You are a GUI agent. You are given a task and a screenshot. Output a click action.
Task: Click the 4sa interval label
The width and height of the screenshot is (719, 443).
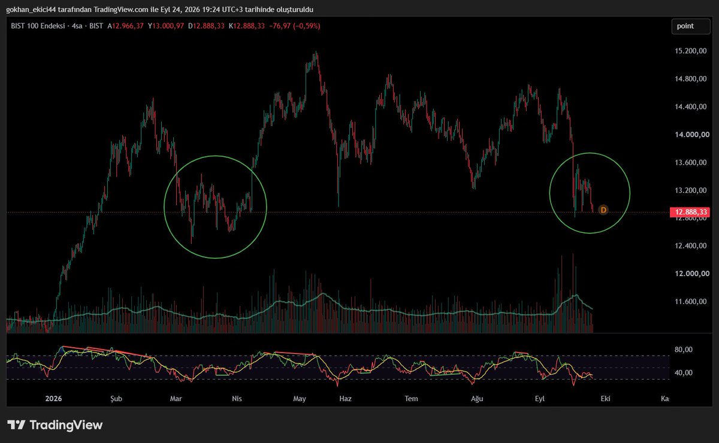tap(77, 26)
